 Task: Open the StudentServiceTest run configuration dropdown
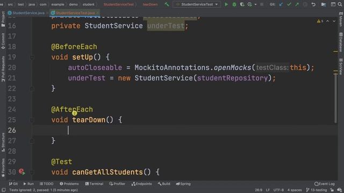point(197,4)
